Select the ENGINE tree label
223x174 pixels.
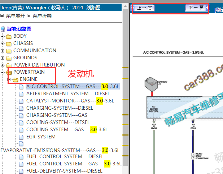[x=29, y=79]
